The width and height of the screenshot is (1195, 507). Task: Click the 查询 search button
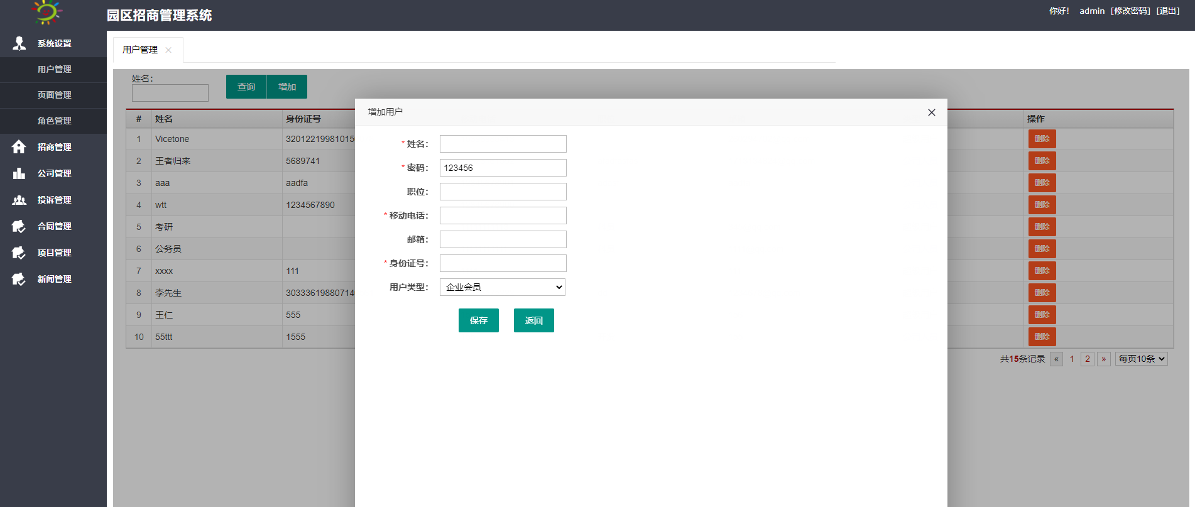(x=246, y=87)
